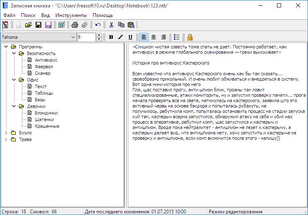Open the Помощь menu
The height and width of the screenshot is (215, 308).
tap(103, 15)
